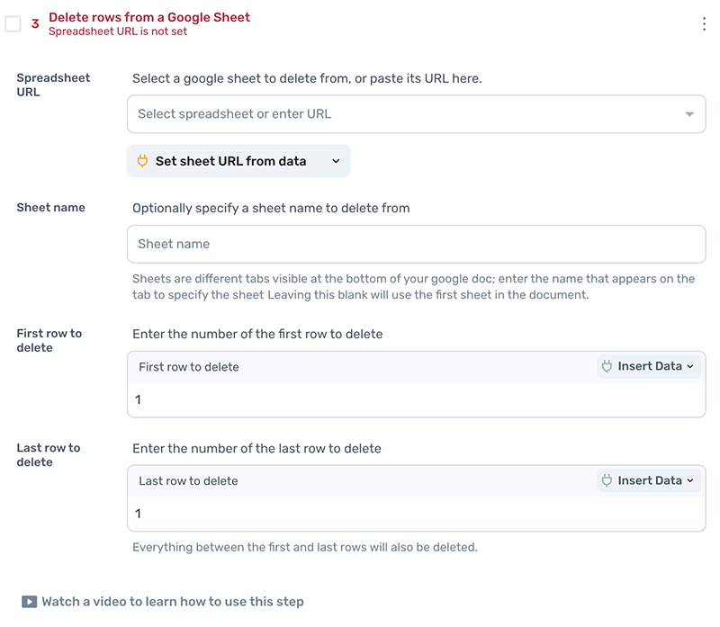Click the 'Spreadsheet URL is not set' warning
Screen dimensions: 720x627
[118, 31]
